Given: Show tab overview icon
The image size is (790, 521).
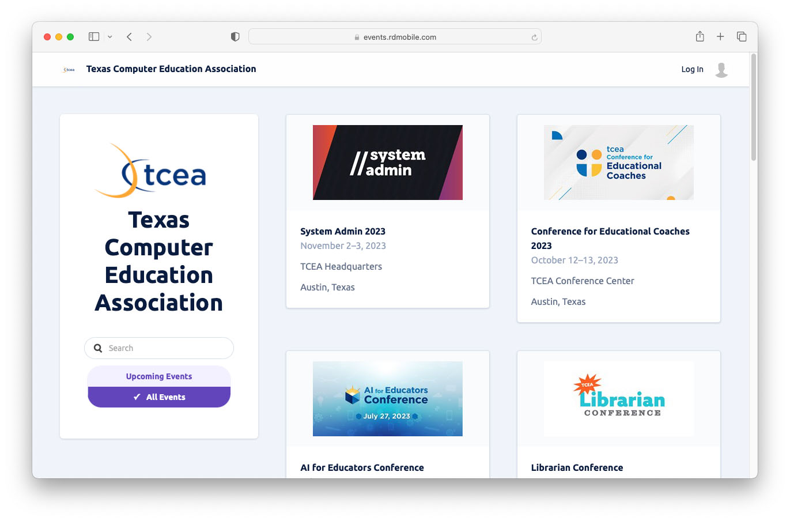Looking at the screenshot, I should click(742, 37).
